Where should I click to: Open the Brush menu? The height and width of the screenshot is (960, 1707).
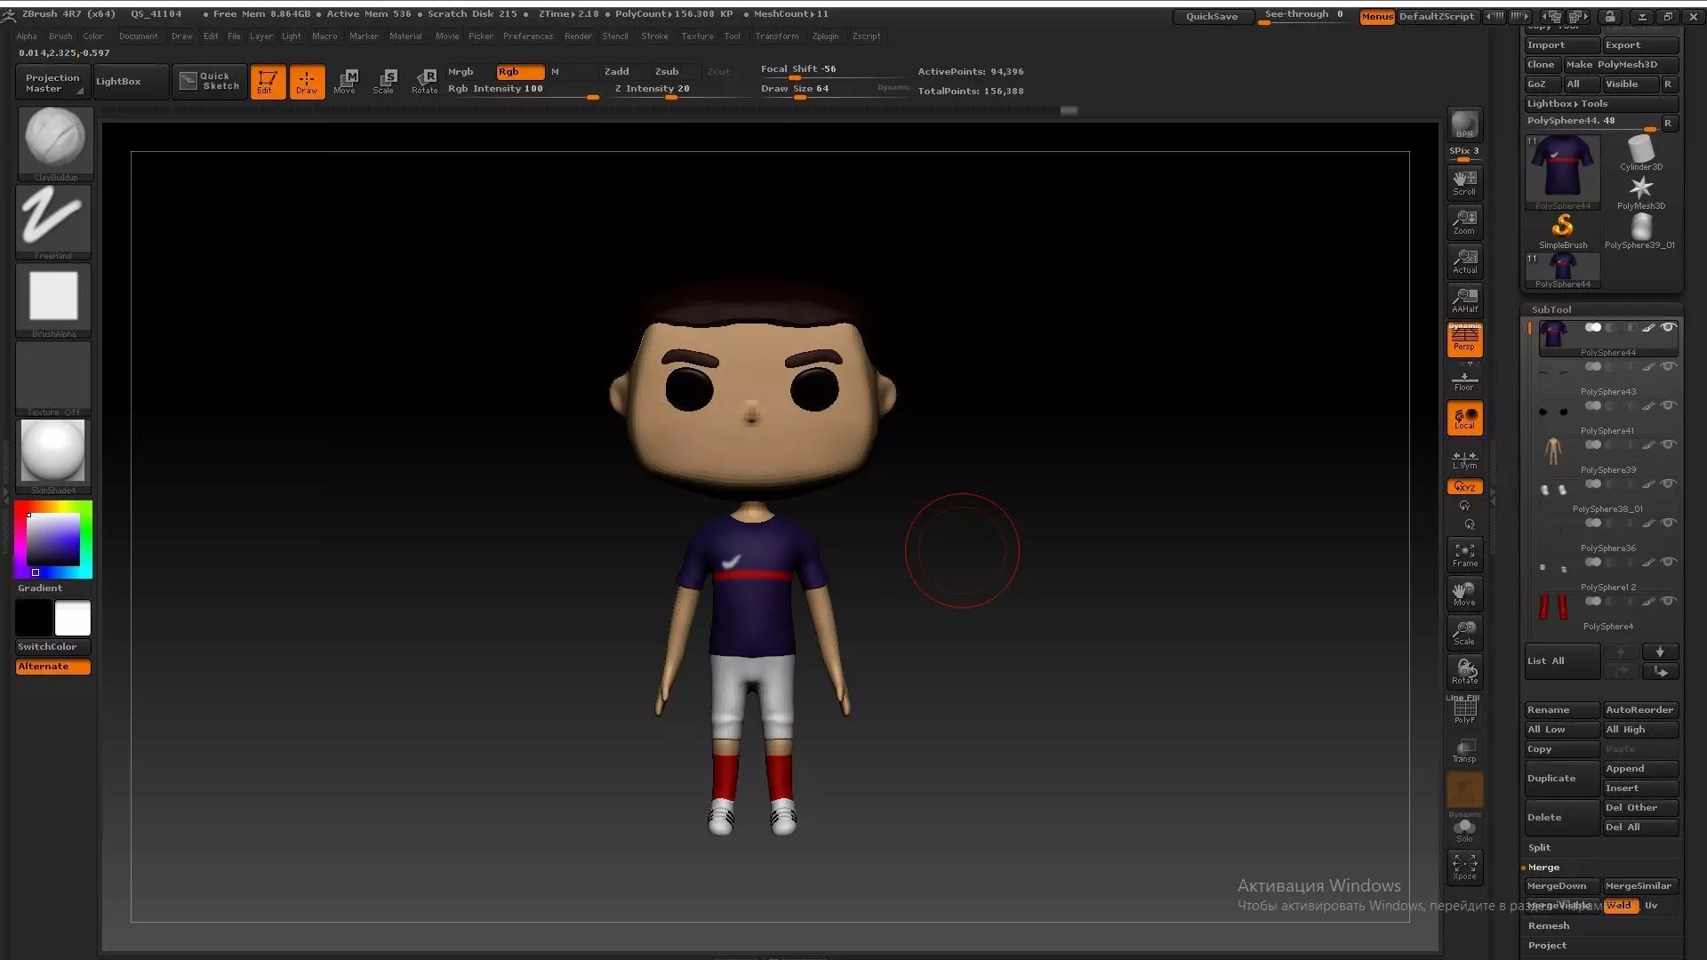pyautogui.click(x=60, y=36)
